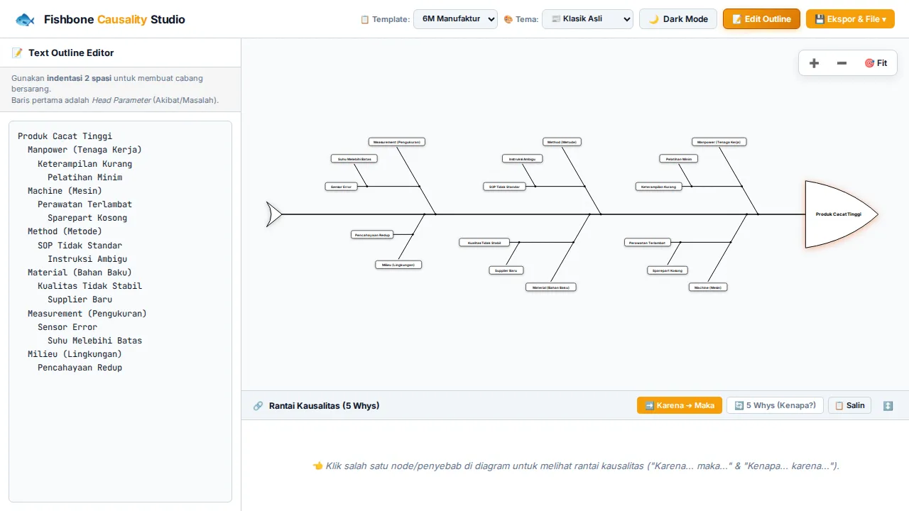Select the Manpower (Tenaga Kerja) node
The height and width of the screenshot is (511, 909).
(719, 142)
